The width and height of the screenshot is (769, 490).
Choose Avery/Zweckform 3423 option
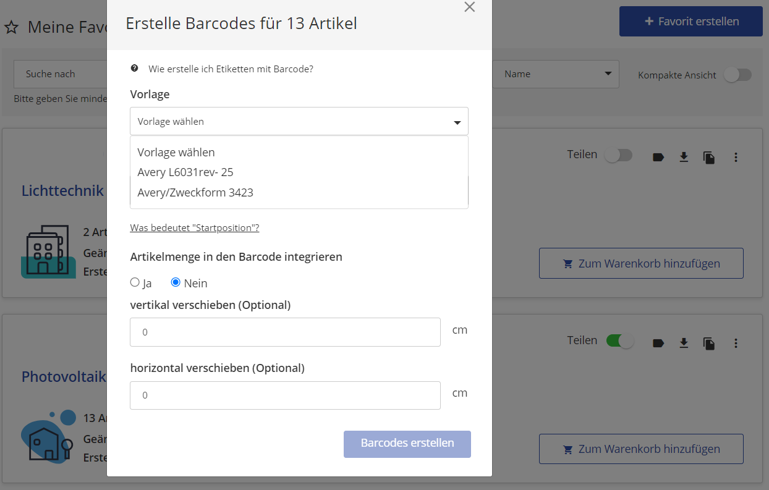195,193
